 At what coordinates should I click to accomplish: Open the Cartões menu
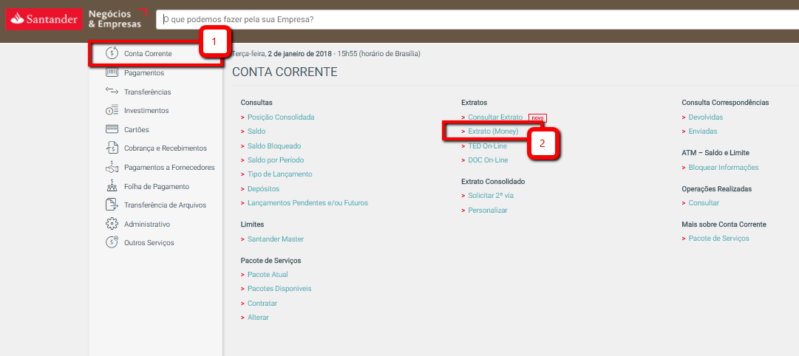137,130
